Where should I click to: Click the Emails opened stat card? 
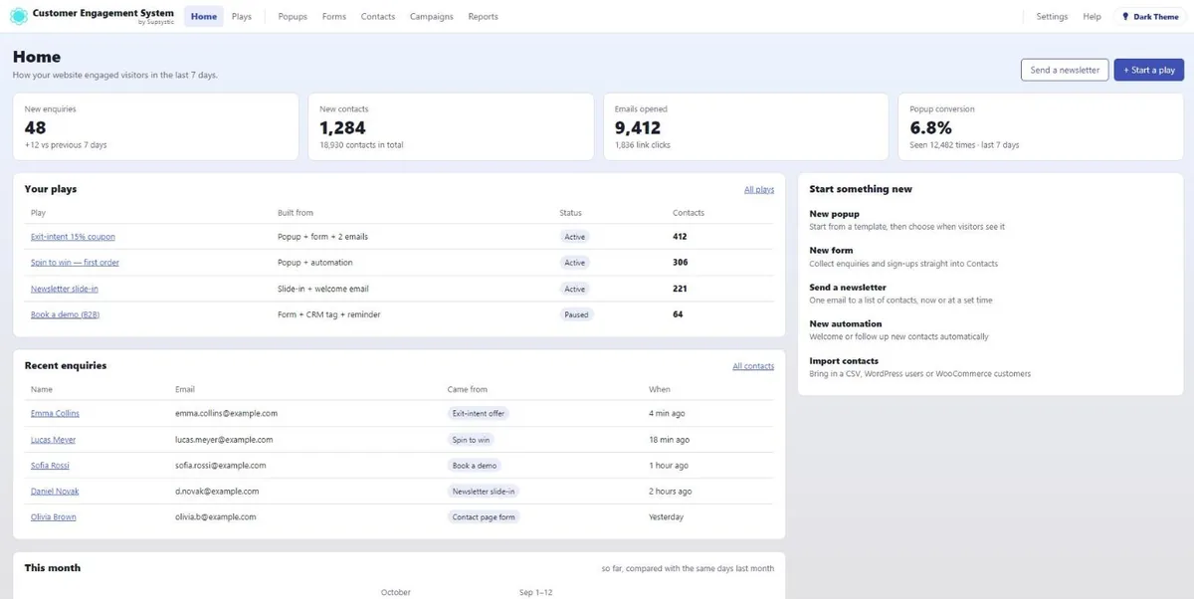click(x=746, y=126)
